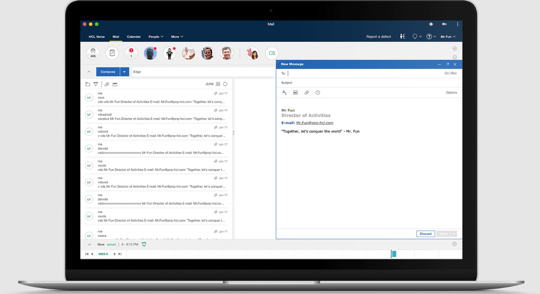This screenshot has height=294, width=540.
Task: Click the online meeting monitor icon
Action: coord(144,244)
